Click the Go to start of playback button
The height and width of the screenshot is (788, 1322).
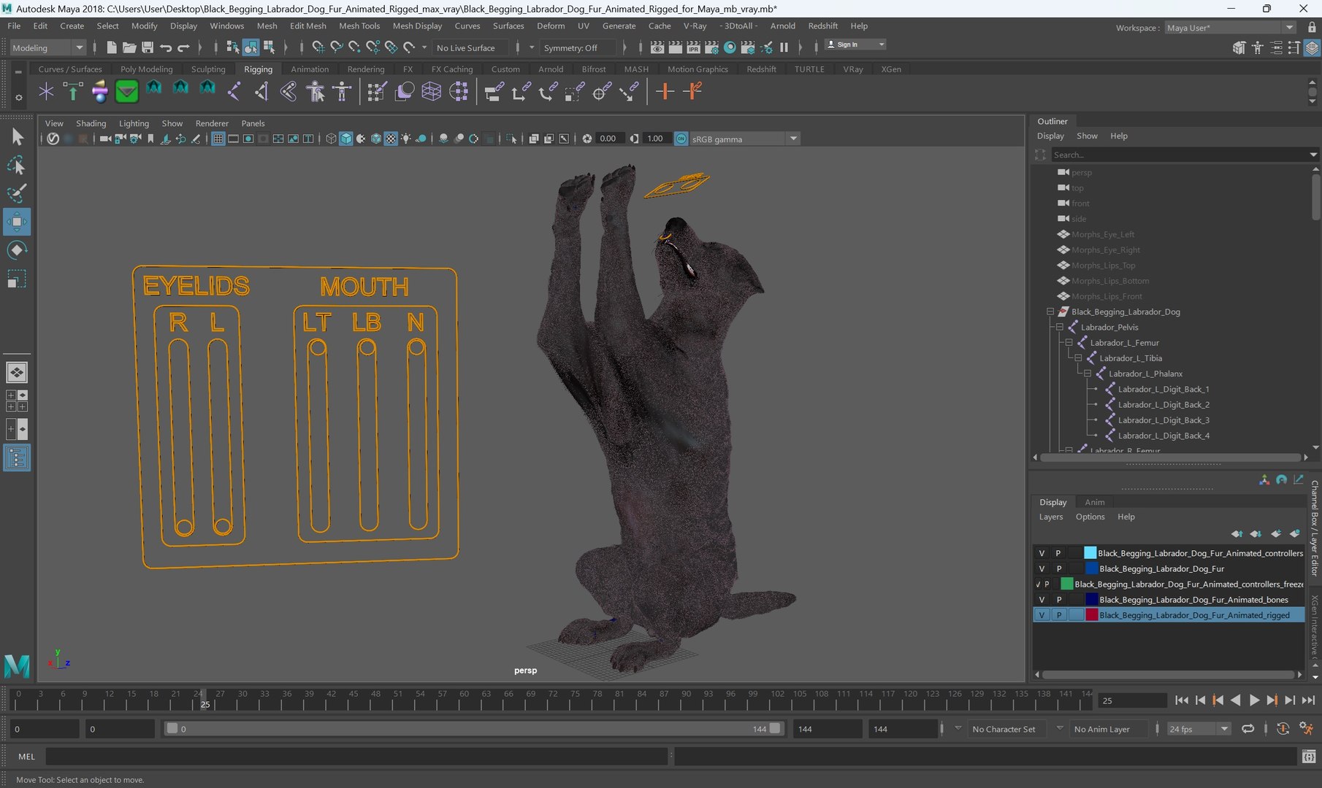1181,700
